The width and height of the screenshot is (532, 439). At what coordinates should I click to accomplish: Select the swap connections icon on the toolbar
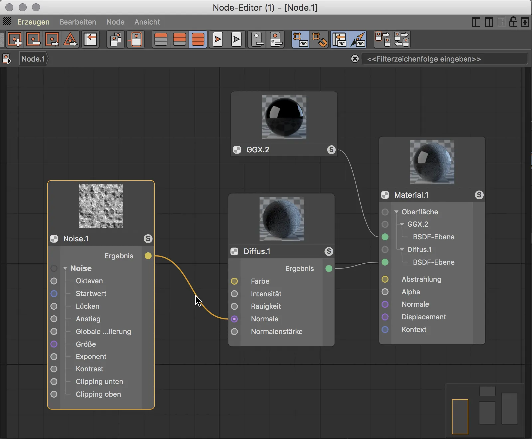[402, 39]
